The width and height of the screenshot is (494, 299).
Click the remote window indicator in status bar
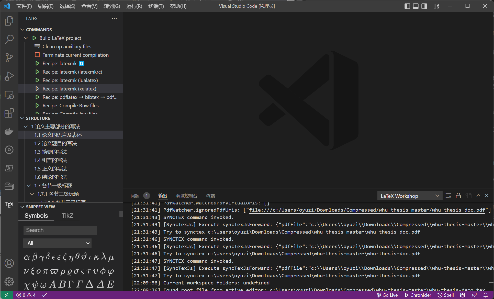(6, 295)
